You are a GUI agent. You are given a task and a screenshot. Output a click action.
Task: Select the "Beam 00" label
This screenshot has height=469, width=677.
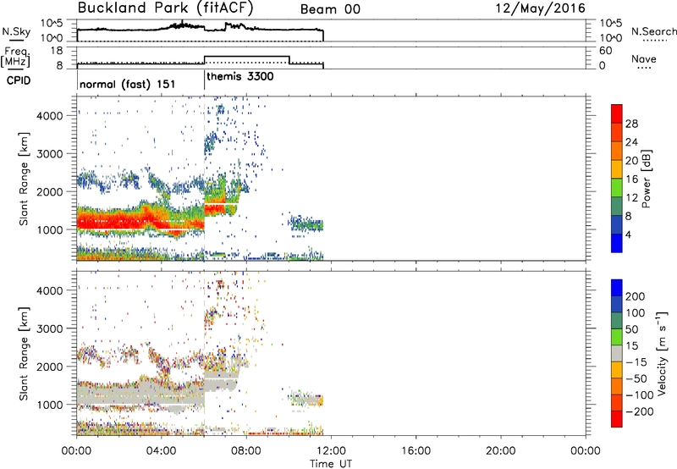(330, 9)
